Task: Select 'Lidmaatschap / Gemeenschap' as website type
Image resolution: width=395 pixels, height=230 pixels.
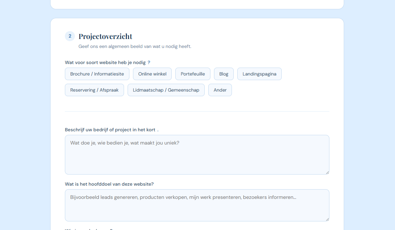Action: [x=166, y=90]
